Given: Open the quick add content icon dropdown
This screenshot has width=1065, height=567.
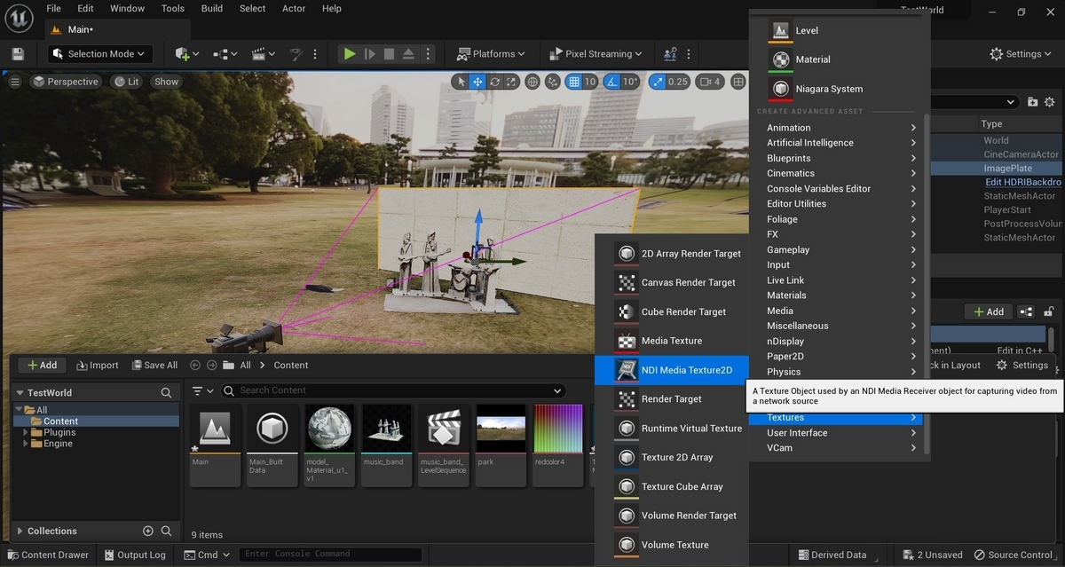Looking at the screenshot, I should 187,54.
